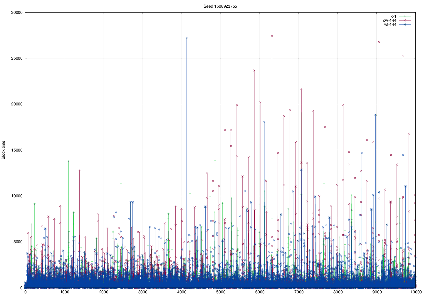Click the y-axis tick label 30000
Screen dimensions: 423x296
17,12
